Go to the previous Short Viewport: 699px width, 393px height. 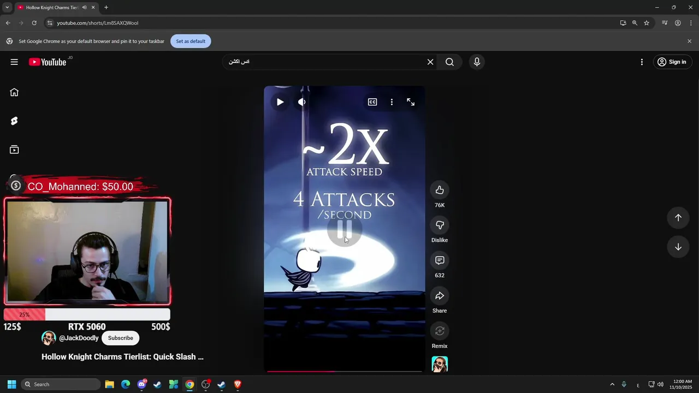pos(678,217)
